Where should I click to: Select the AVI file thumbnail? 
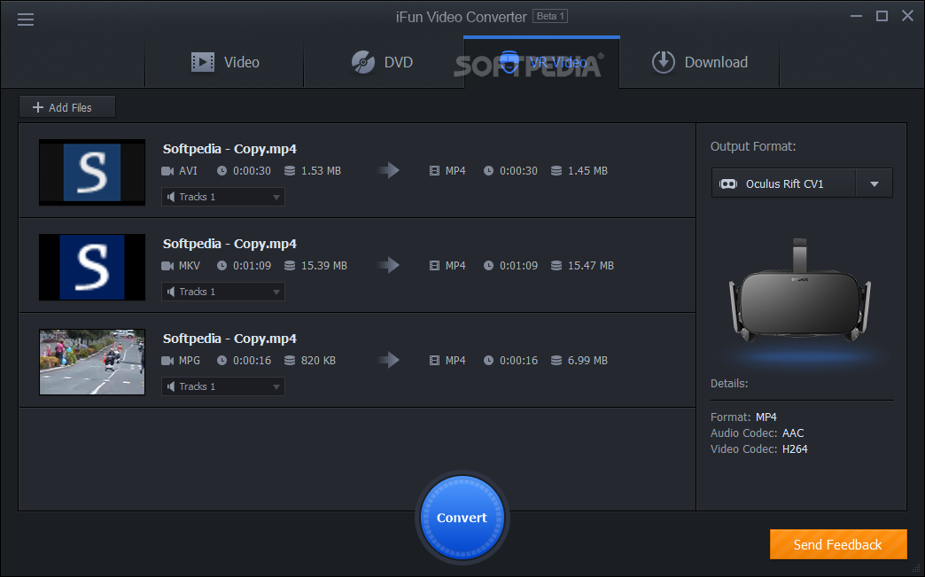(x=92, y=172)
